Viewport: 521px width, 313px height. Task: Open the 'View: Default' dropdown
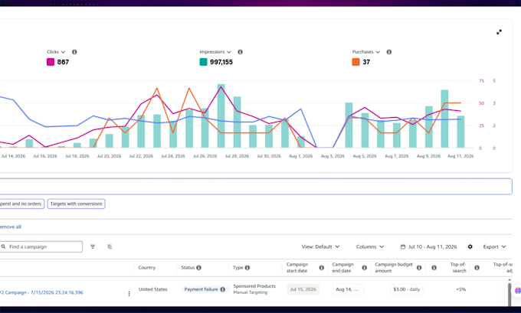click(x=320, y=246)
